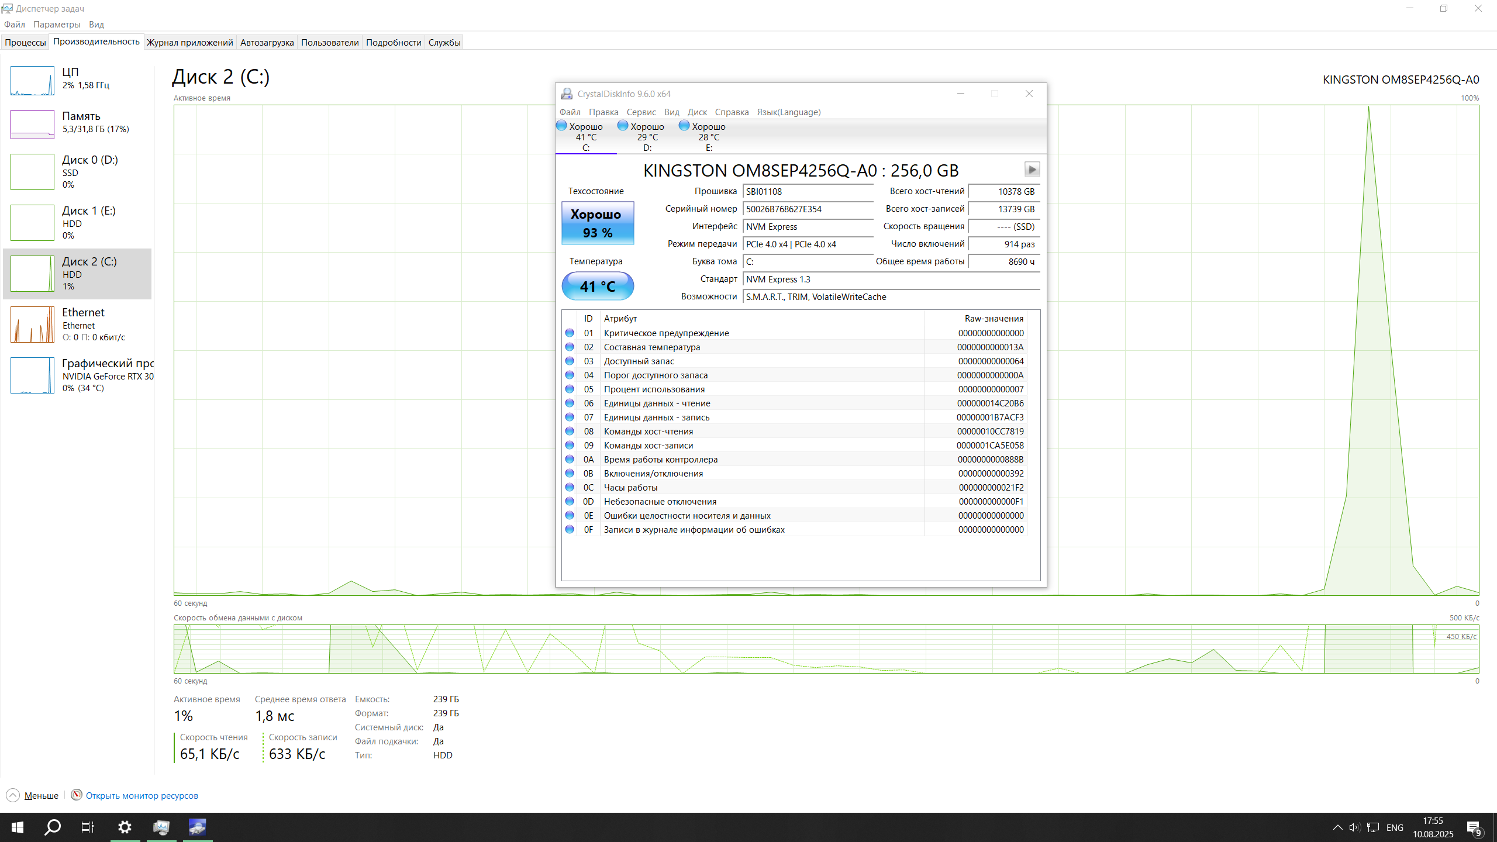Open CrystalDiskInfo Сервис menu
The height and width of the screenshot is (842, 1497).
click(x=641, y=112)
